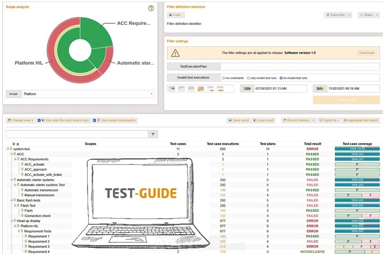This screenshot has width=386, height=257.
Task: Open the Record release dropdown arrow
Action: pyautogui.click(x=313, y=120)
